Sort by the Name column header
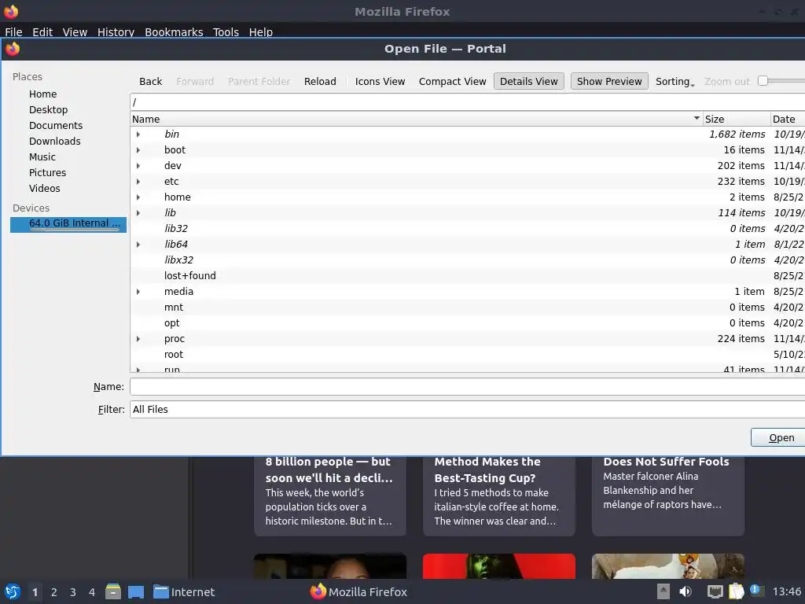The height and width of the screenshot is (604, 805). 416,120
